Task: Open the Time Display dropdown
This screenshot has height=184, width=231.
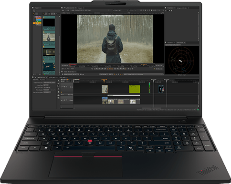Action: pos(46,90)
